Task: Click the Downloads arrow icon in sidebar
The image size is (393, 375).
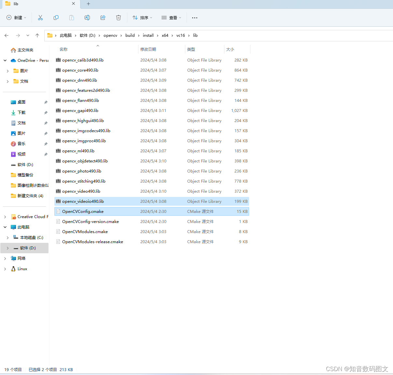Action: point(13,113)
